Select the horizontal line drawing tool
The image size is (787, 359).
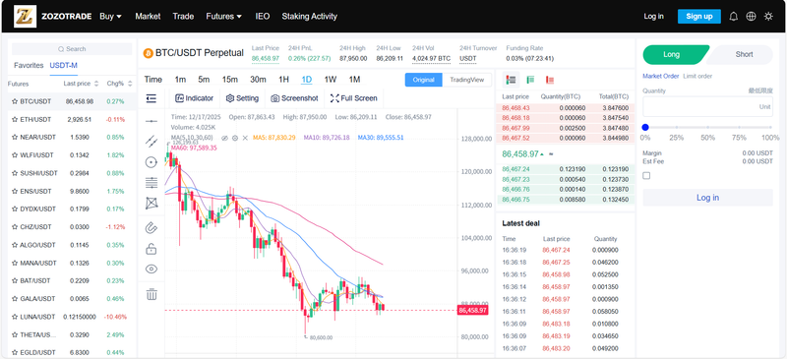tap(151, 121)
